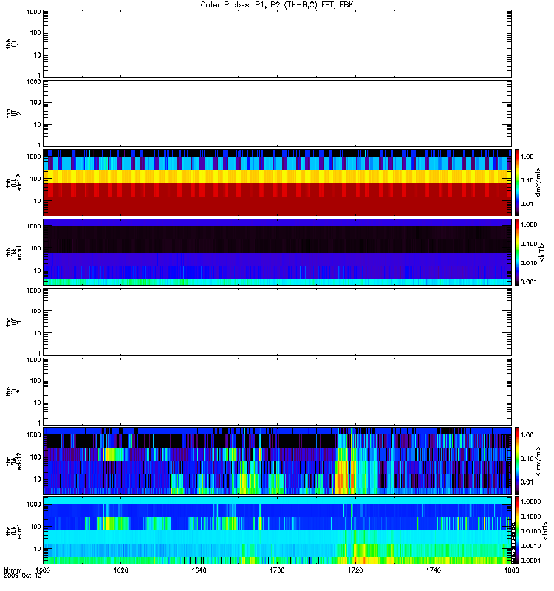Click the '1.000' value on thb scm1 color bar
This screenshot has width=554, height=591.
[529, 225]
